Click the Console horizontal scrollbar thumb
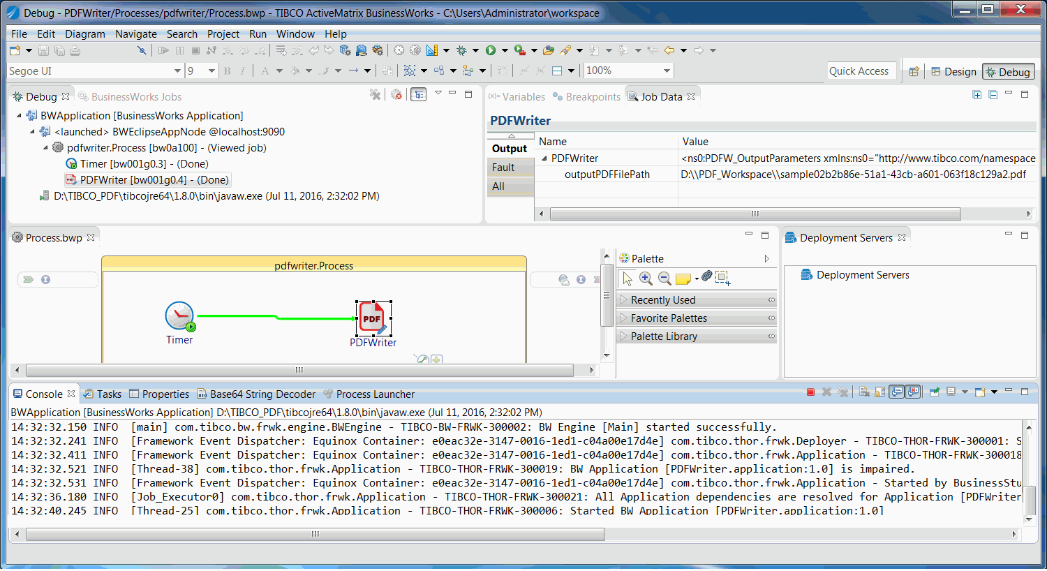Viewport: 1047px width, 571px height. tap(315, 535)
